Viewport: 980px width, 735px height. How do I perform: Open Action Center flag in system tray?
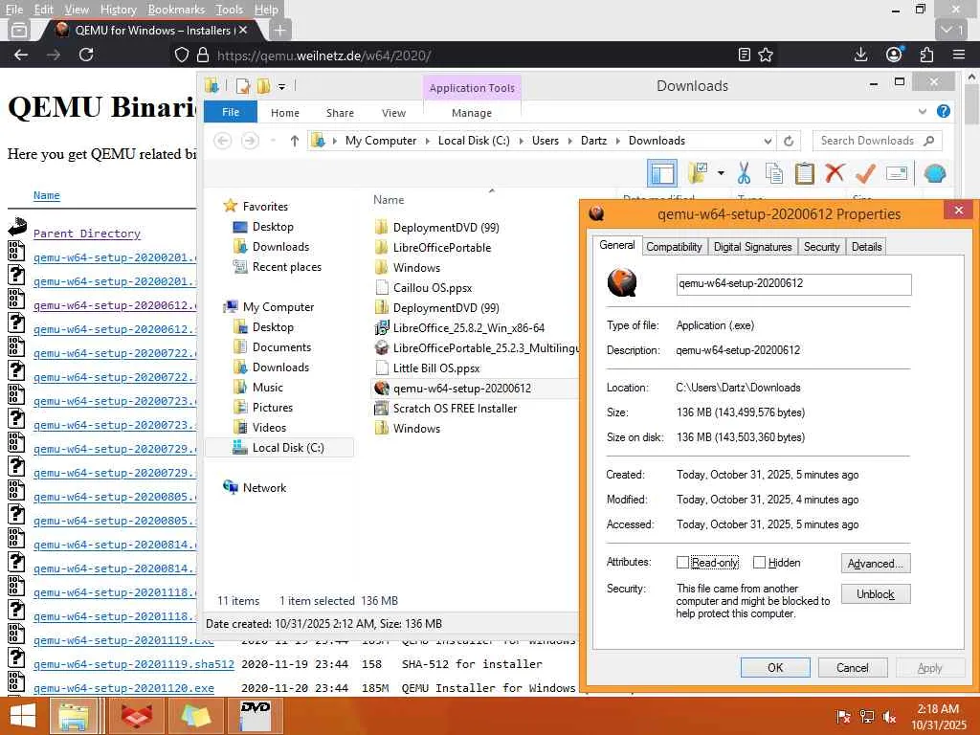tap(843, 717)
